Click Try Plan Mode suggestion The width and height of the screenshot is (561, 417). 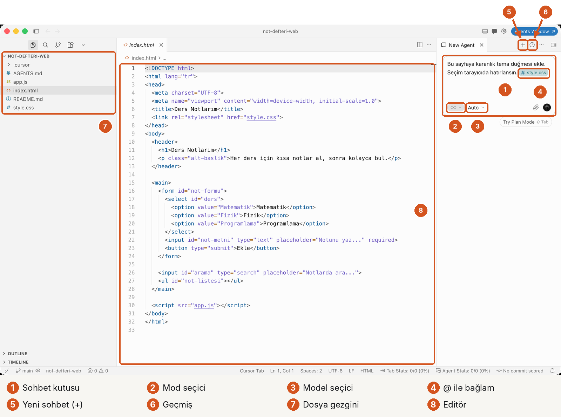526,122
